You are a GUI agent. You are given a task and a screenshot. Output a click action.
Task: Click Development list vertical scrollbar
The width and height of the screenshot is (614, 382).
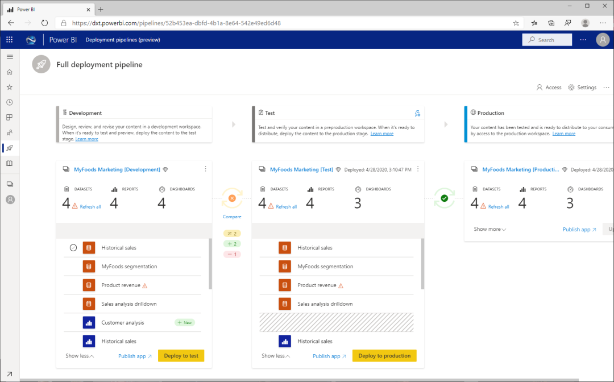210,264
